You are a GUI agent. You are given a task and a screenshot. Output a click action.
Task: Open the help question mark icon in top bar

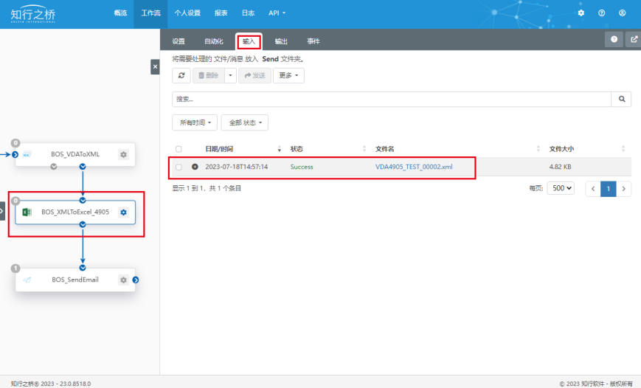602,13
